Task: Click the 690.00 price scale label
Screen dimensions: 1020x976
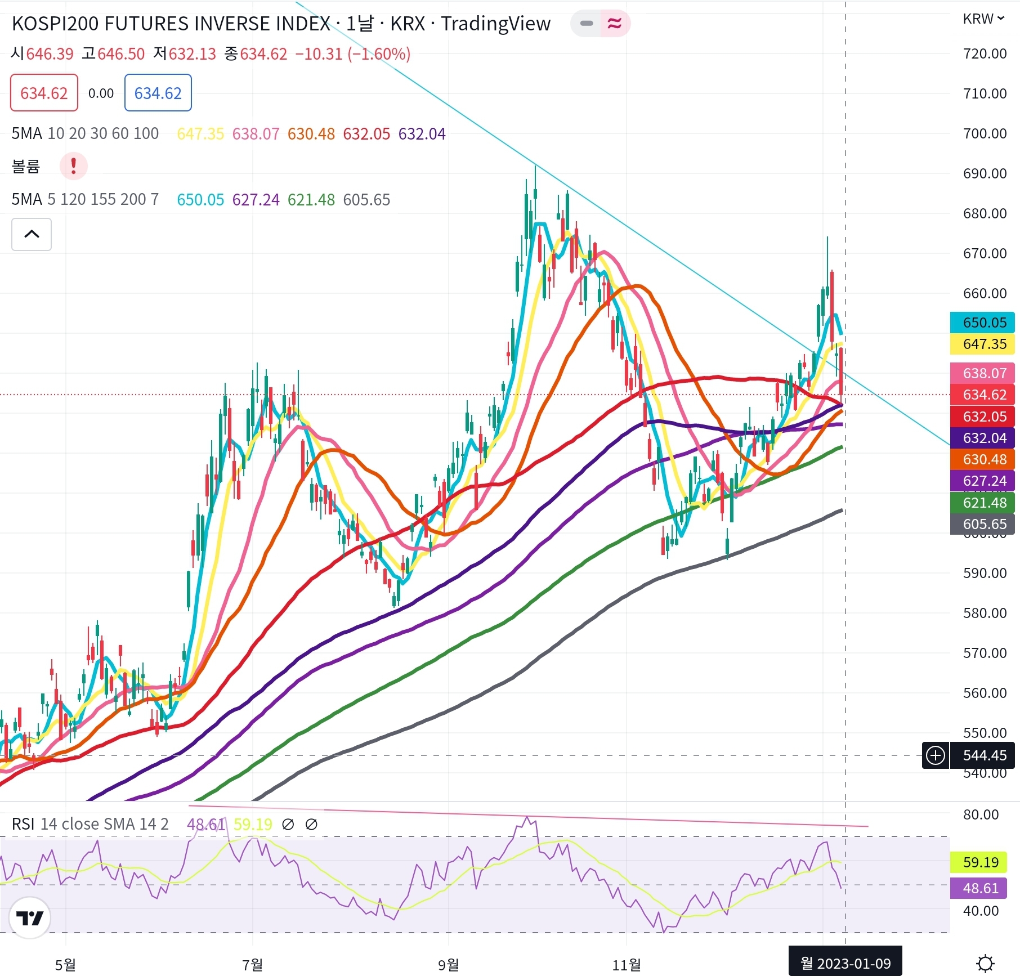Action: tap(985, 173)
